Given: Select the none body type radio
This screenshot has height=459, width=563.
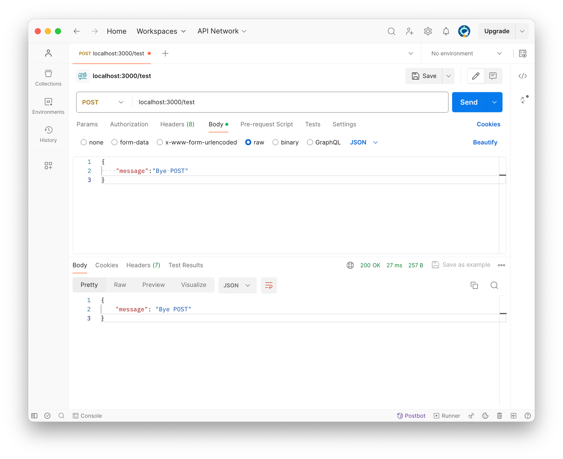Looking at the screenshot, I should tap(84, 142).
